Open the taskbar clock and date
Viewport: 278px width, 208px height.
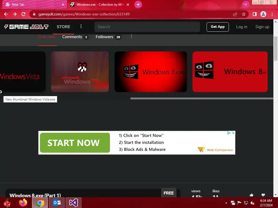(266, 203)
